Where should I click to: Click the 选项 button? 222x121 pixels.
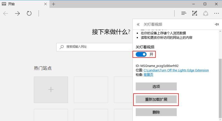click(156, 86)
